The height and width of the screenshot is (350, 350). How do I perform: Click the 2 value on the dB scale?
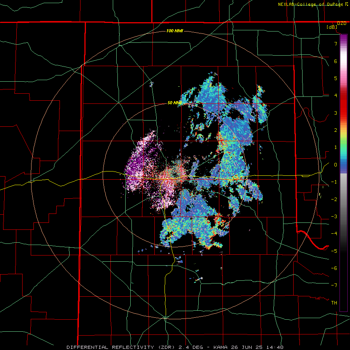(336, 130)
